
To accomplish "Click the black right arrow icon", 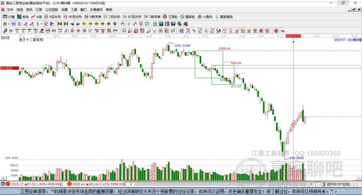I will tap(78, 24).
